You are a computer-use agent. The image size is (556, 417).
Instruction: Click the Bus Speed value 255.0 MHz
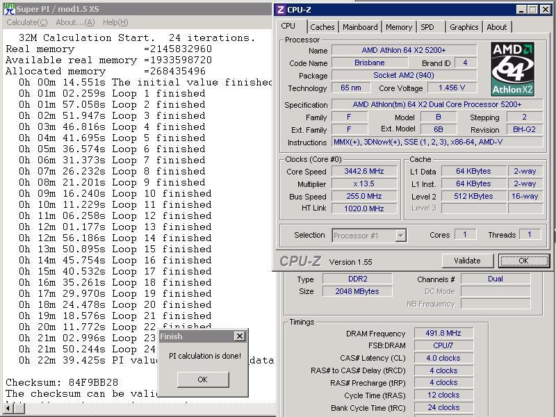(364, 196)
